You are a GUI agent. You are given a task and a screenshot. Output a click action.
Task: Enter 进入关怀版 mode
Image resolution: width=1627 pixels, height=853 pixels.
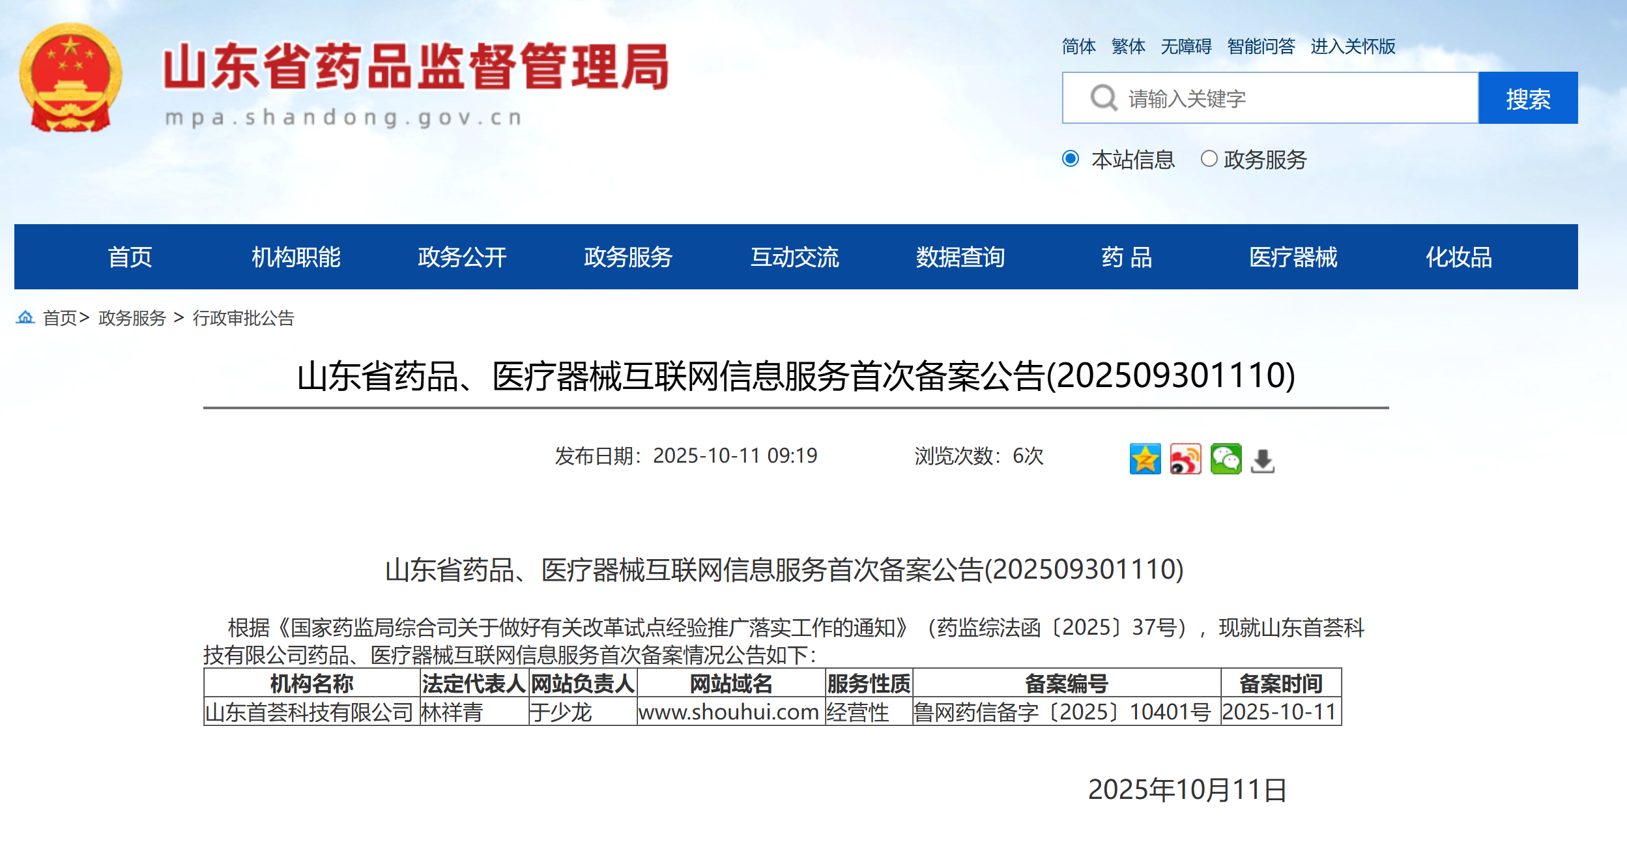point(1353,46)
